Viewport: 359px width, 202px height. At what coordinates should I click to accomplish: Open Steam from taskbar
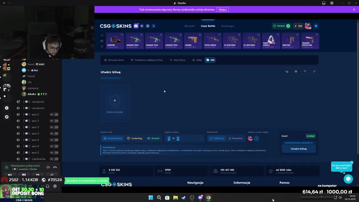[x=184, y=198]
